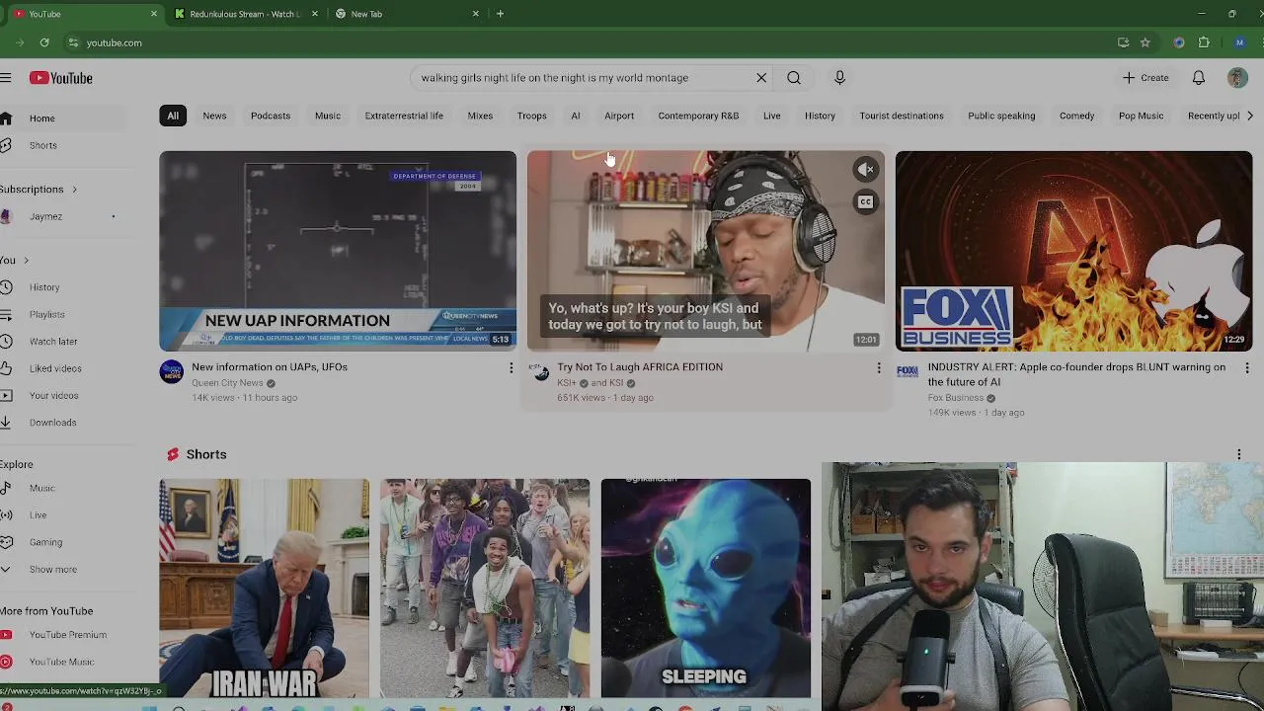1264x711 pixels.
Task: Open the SLEEPING alien short
Action: point(706,589)
